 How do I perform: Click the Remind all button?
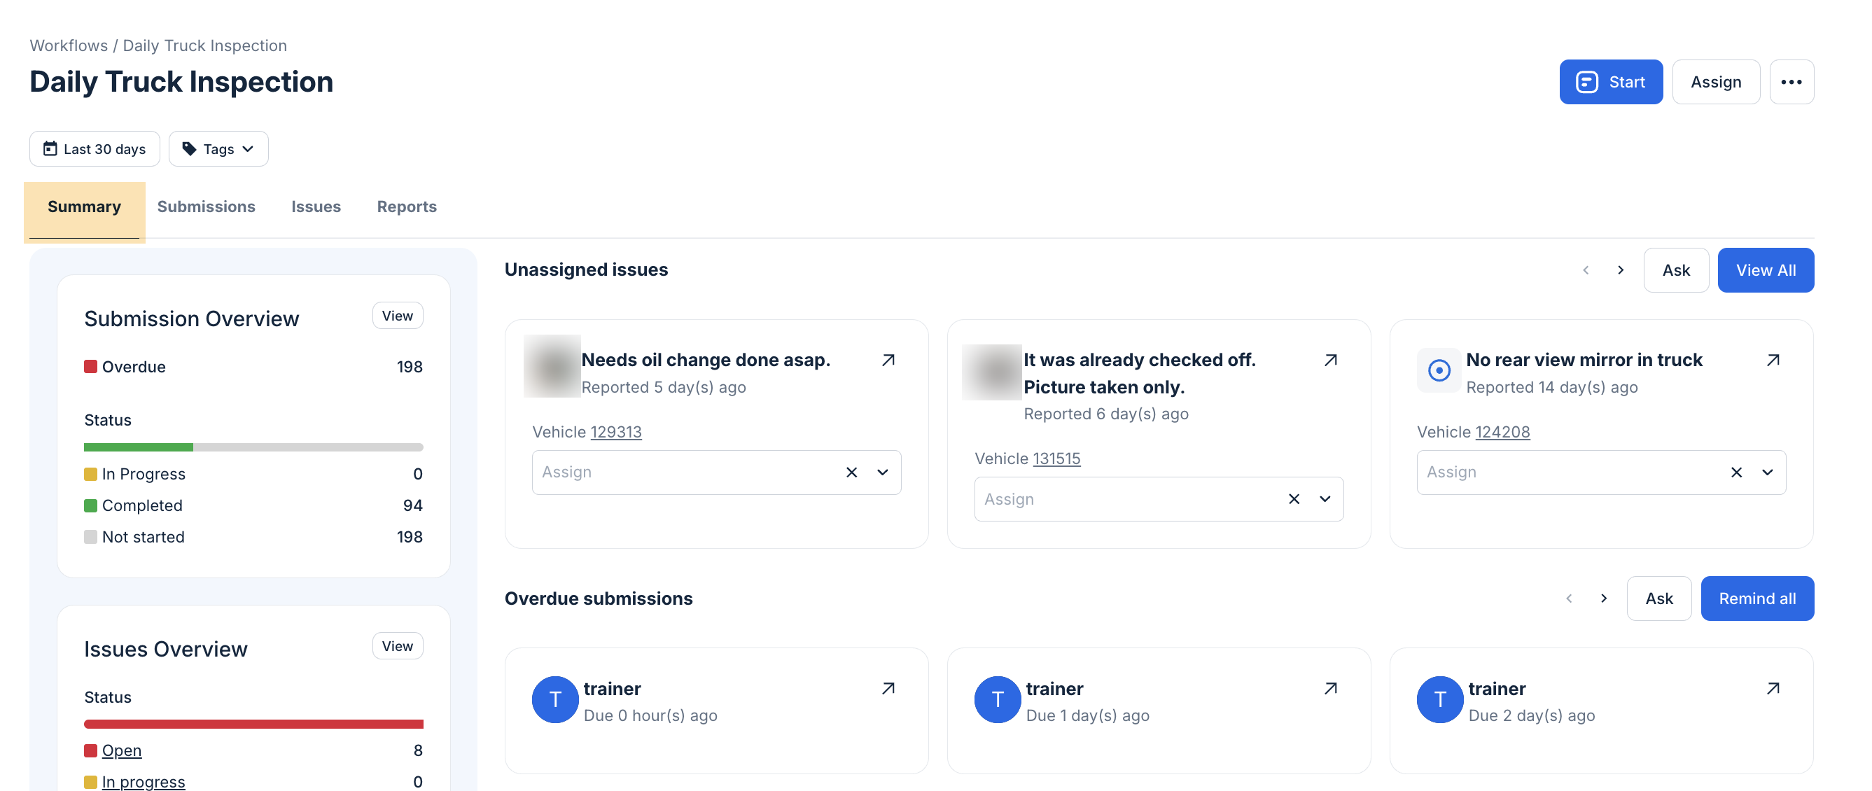pos(1757,598)
